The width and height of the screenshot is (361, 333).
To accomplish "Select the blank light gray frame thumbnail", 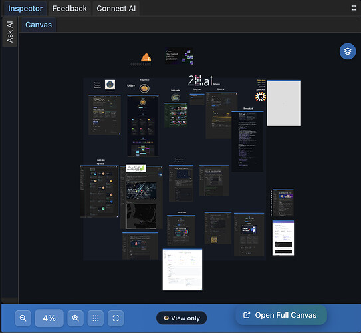I will click(284, 103).
